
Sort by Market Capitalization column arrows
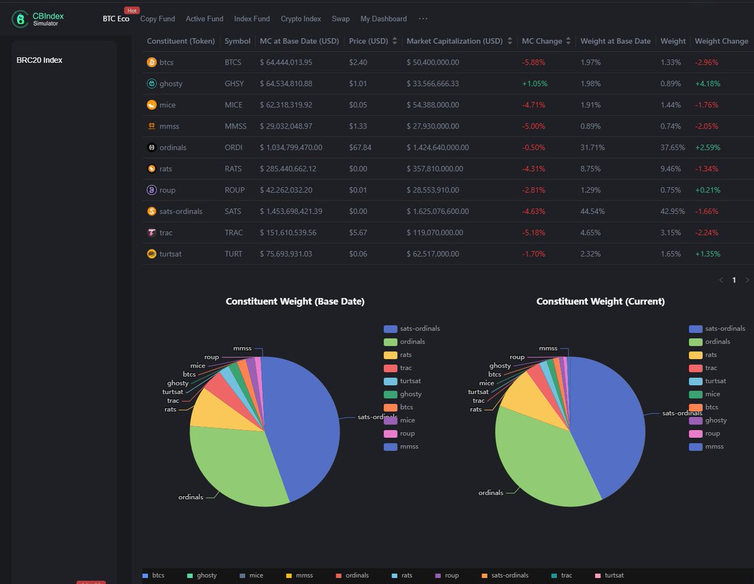(x=509, y=41)
